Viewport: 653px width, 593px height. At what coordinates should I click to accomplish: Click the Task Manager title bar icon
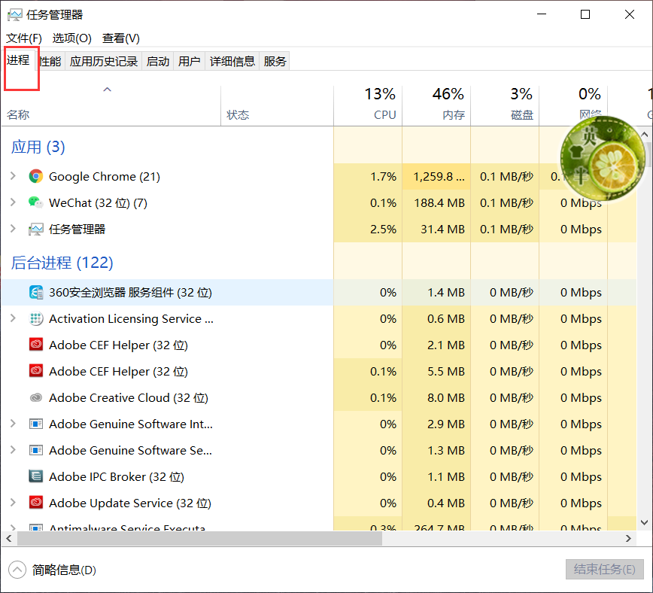pyautogui.click(x=14, y=15)
